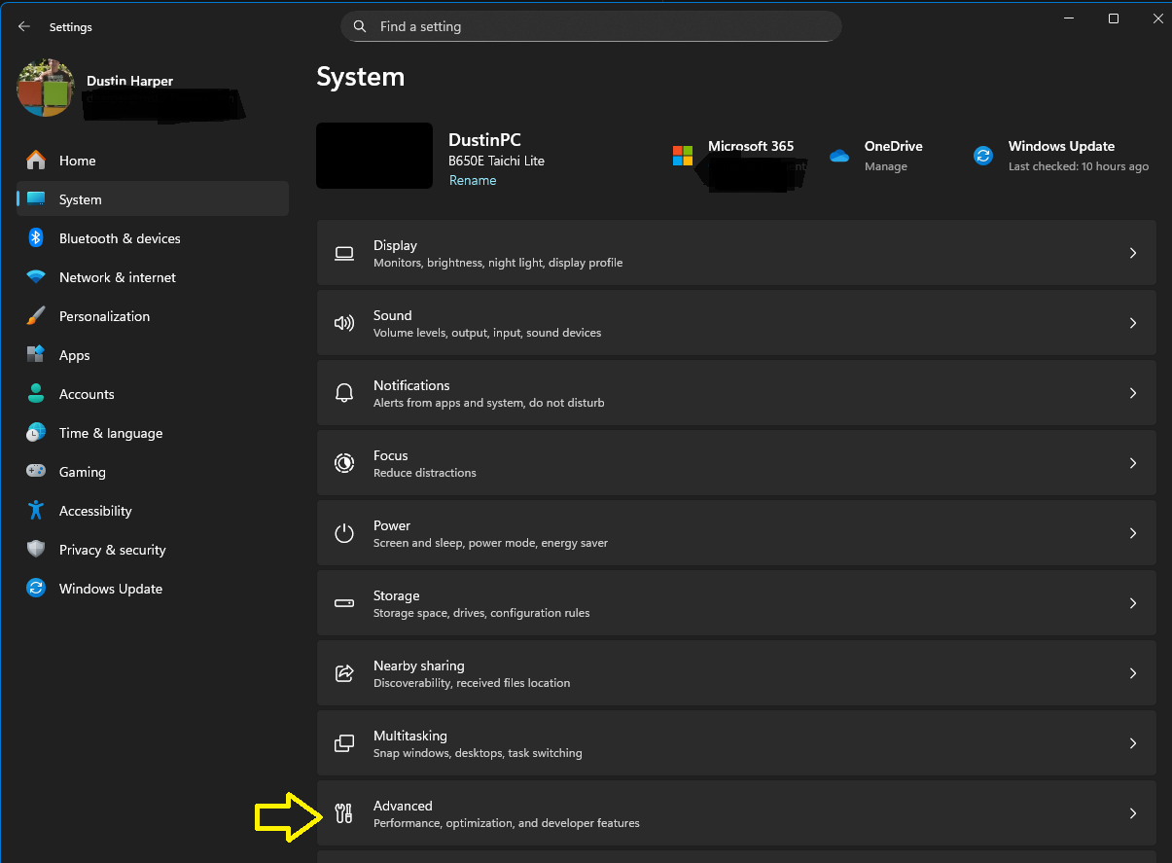Click the Sound speaker icon
Screen dimensions: 1172x863
(344, 323)
